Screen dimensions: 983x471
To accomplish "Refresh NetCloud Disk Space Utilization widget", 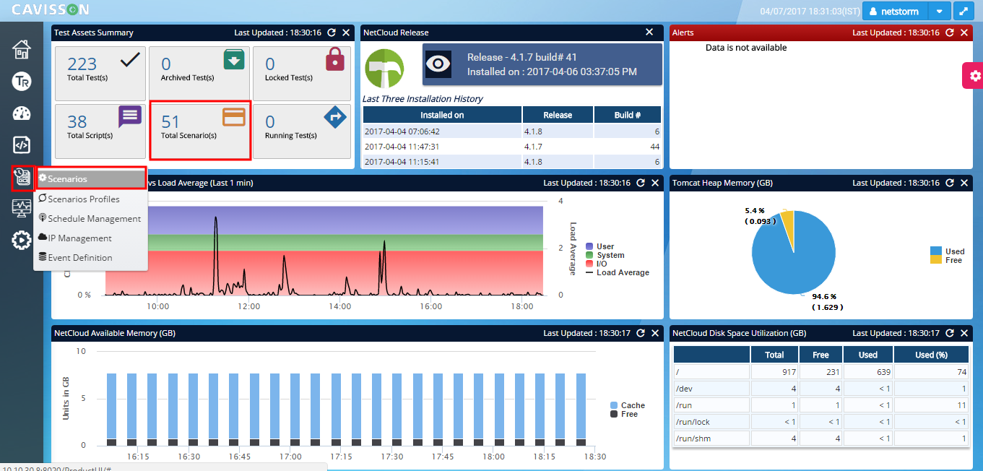I will coord(950,333).
